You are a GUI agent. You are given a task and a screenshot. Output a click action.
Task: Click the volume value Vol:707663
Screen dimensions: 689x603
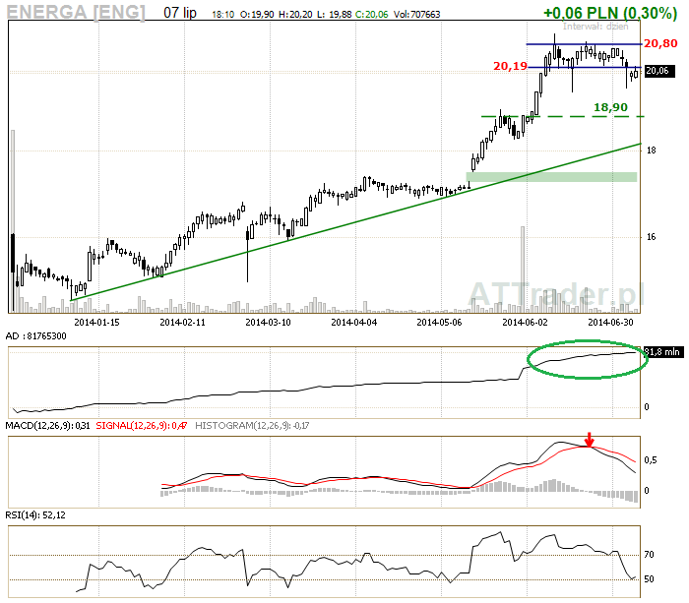click(416, 15)
